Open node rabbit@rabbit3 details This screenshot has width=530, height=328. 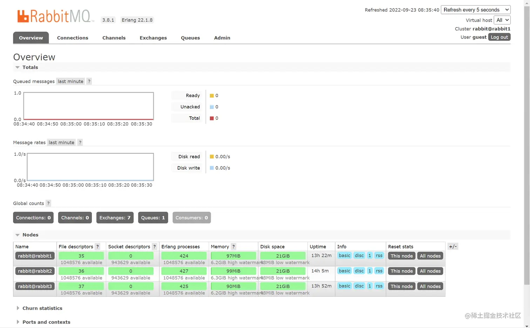point(35,286)
